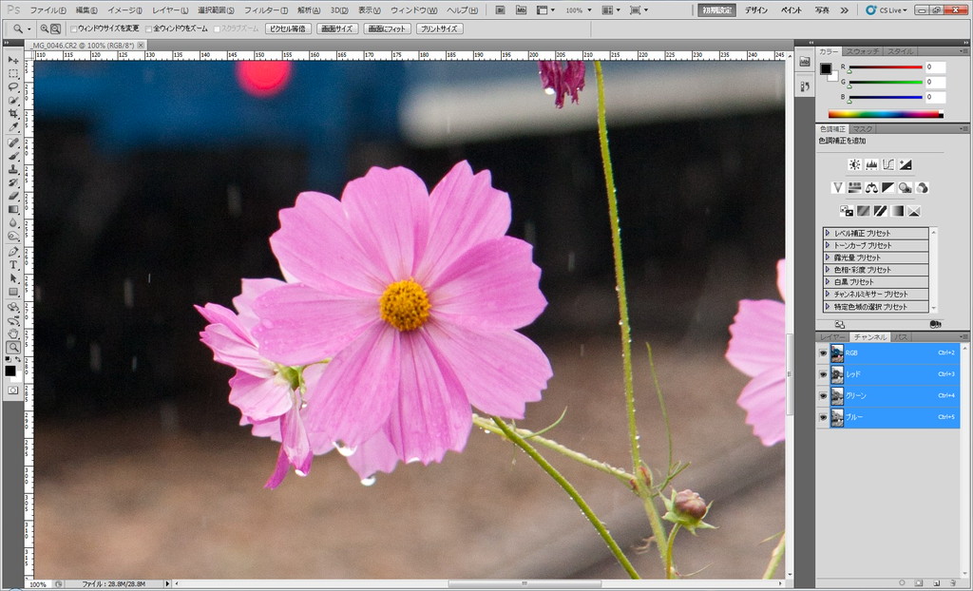973x591 pixels.
Task: Add a Levels adjustment from the histogram icon
Action: pyautogui.click(x=871, y=164)
